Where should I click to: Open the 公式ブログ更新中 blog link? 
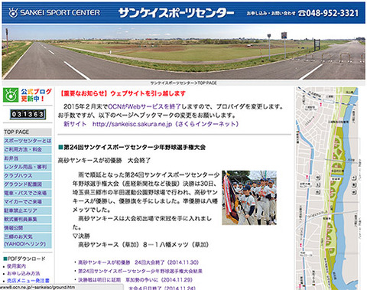pos(37,95)
